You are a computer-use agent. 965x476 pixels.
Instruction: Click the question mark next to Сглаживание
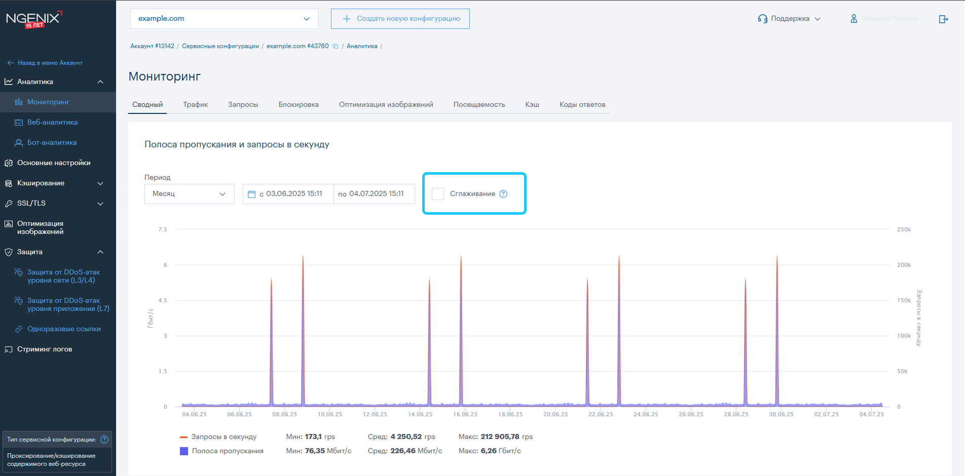pos(503,194)
